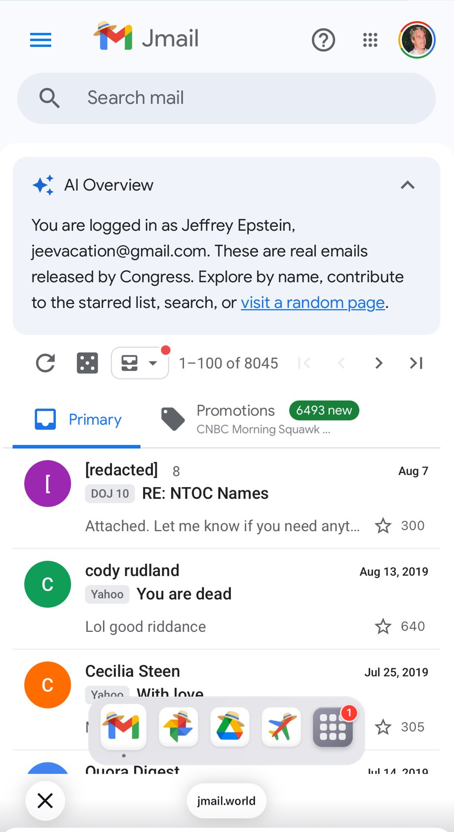Click the help question mark icon
Image resolution: width=454 pixels, height=832 pixels.
[x=323, y=40]
